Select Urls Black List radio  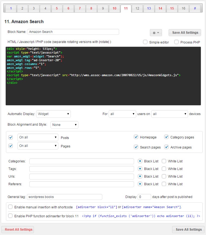[140, 177]
